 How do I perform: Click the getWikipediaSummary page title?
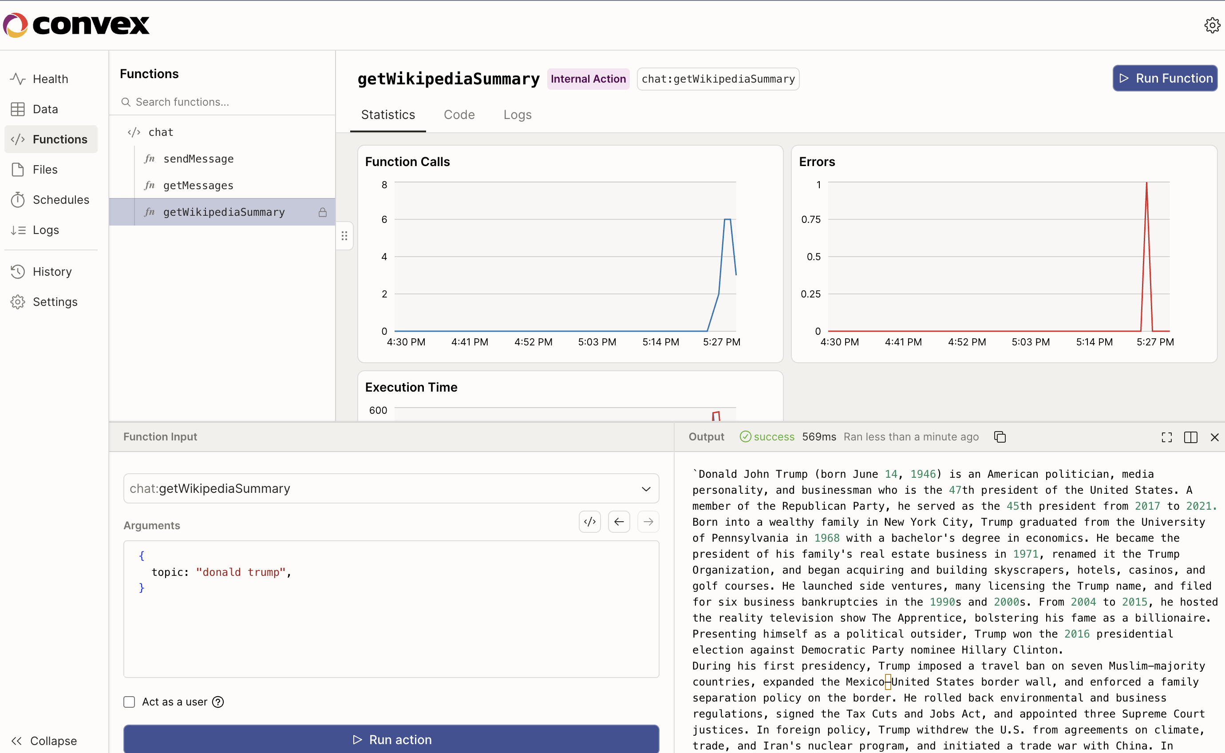click(x=448, y=79)
